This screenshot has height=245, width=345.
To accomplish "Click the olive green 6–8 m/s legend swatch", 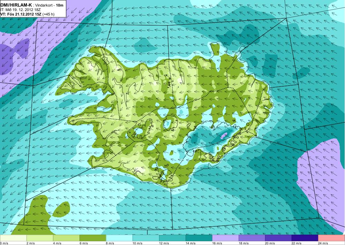I will tap(93, 238).
